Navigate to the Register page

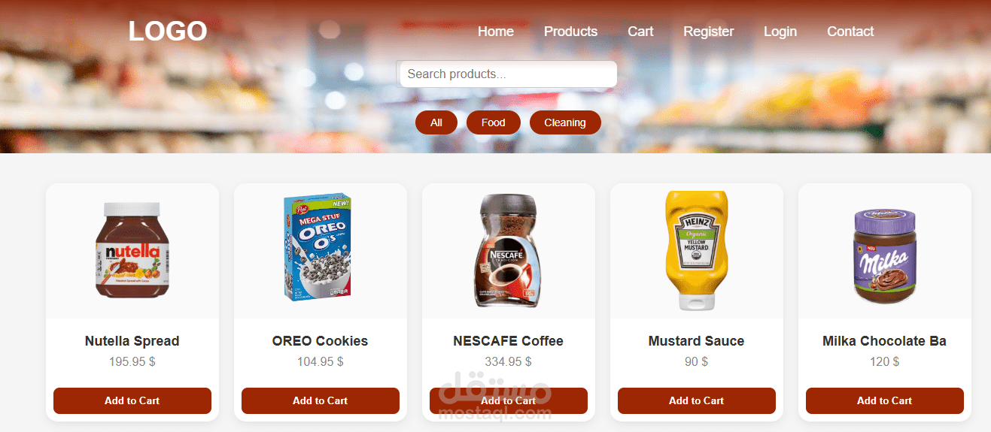[708, 32]
